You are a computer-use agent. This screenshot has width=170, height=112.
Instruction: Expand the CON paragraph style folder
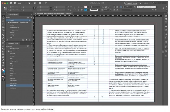point(7,51)
